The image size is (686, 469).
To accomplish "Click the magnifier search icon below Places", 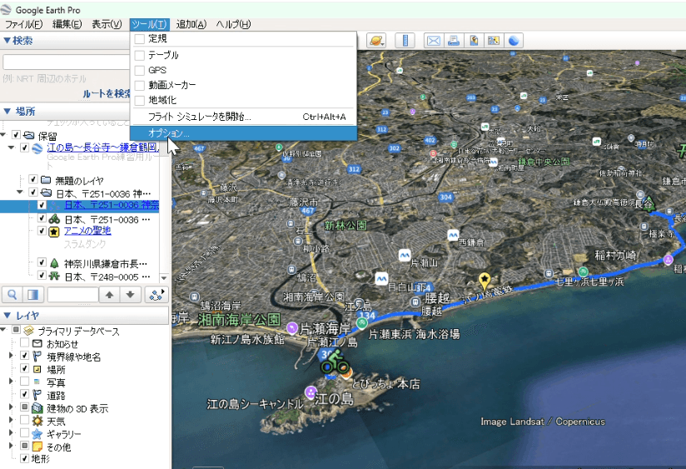I will 14,294.
